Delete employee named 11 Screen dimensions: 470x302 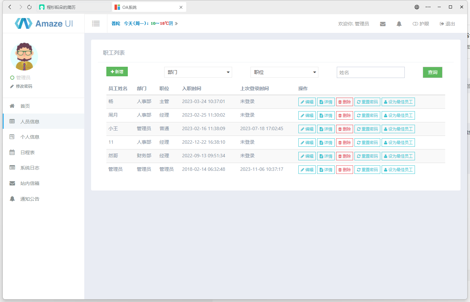[345, 143]
